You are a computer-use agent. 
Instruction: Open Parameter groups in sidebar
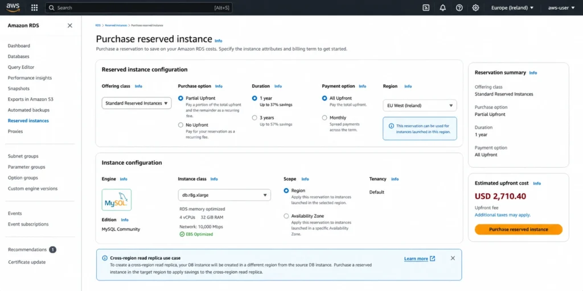26,167
